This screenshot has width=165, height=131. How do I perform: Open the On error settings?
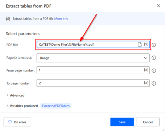point(17,122)
